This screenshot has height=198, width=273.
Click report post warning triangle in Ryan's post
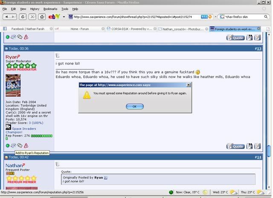point(26,146)
